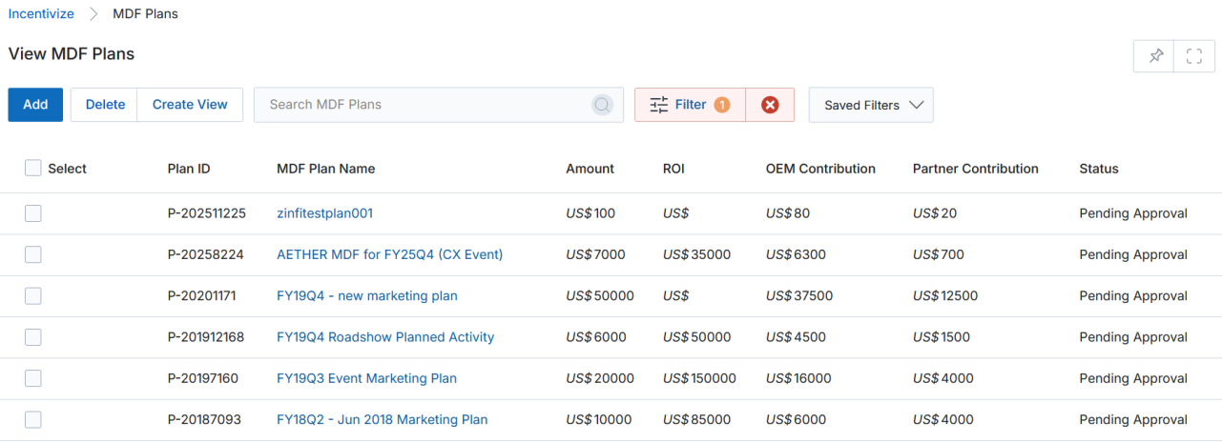Click the Partner Contribution column header

(976, 169)
